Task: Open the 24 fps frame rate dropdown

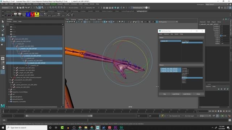Action: click(205, 116)
